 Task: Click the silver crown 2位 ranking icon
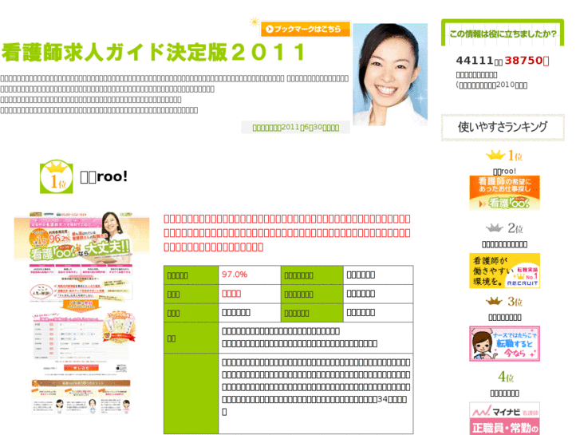coord(503,228)
